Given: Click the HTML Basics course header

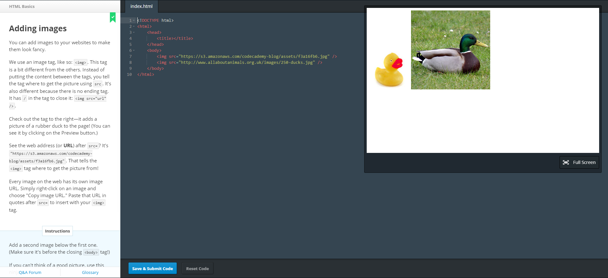Looking at the screenshot, I should [22, 6].
